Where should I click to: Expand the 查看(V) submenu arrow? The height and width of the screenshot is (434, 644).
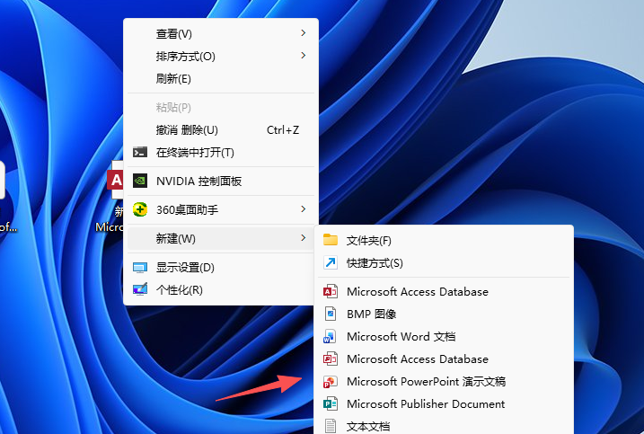click(303, 33)
